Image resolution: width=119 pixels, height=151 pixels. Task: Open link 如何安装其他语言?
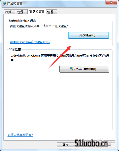click(x=20, y=135)
